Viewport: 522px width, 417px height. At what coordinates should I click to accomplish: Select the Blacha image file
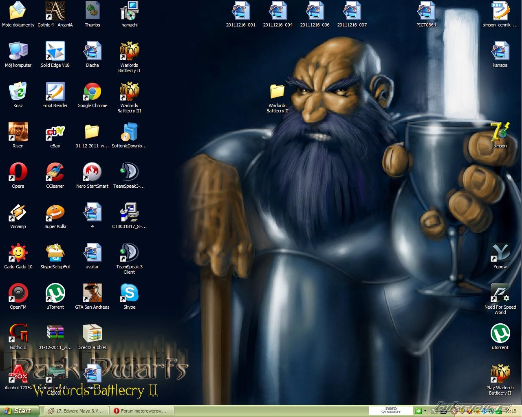pyautogui.click(x=93, y=51)
